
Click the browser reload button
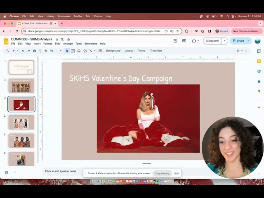click(x=17, y=31)
